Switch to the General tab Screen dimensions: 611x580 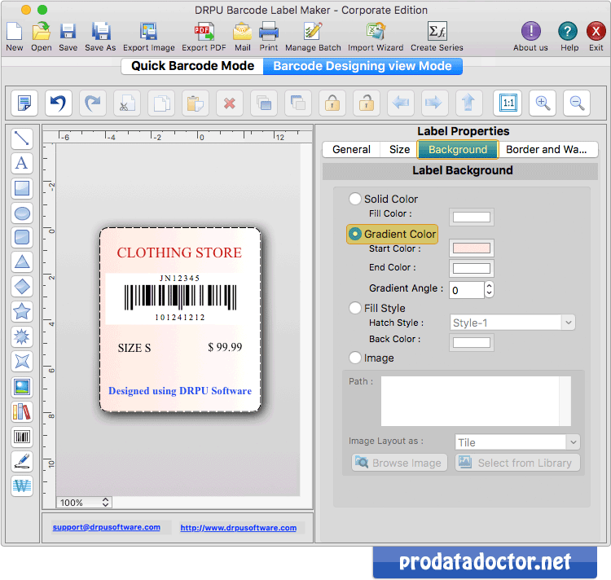(351, 150)
